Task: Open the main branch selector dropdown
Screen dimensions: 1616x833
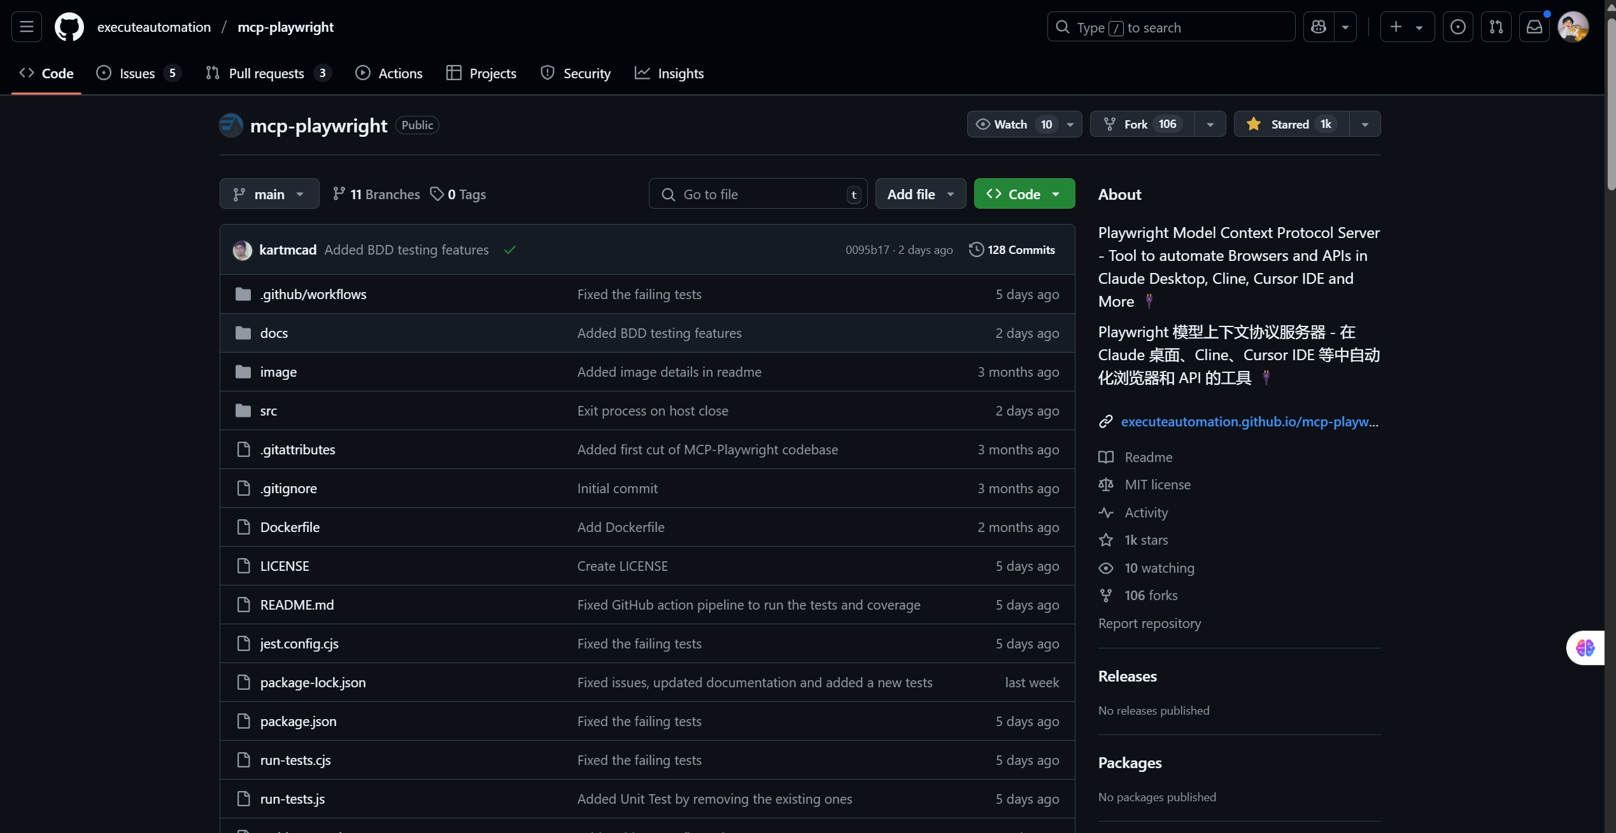Action: (x=269, y=194)
